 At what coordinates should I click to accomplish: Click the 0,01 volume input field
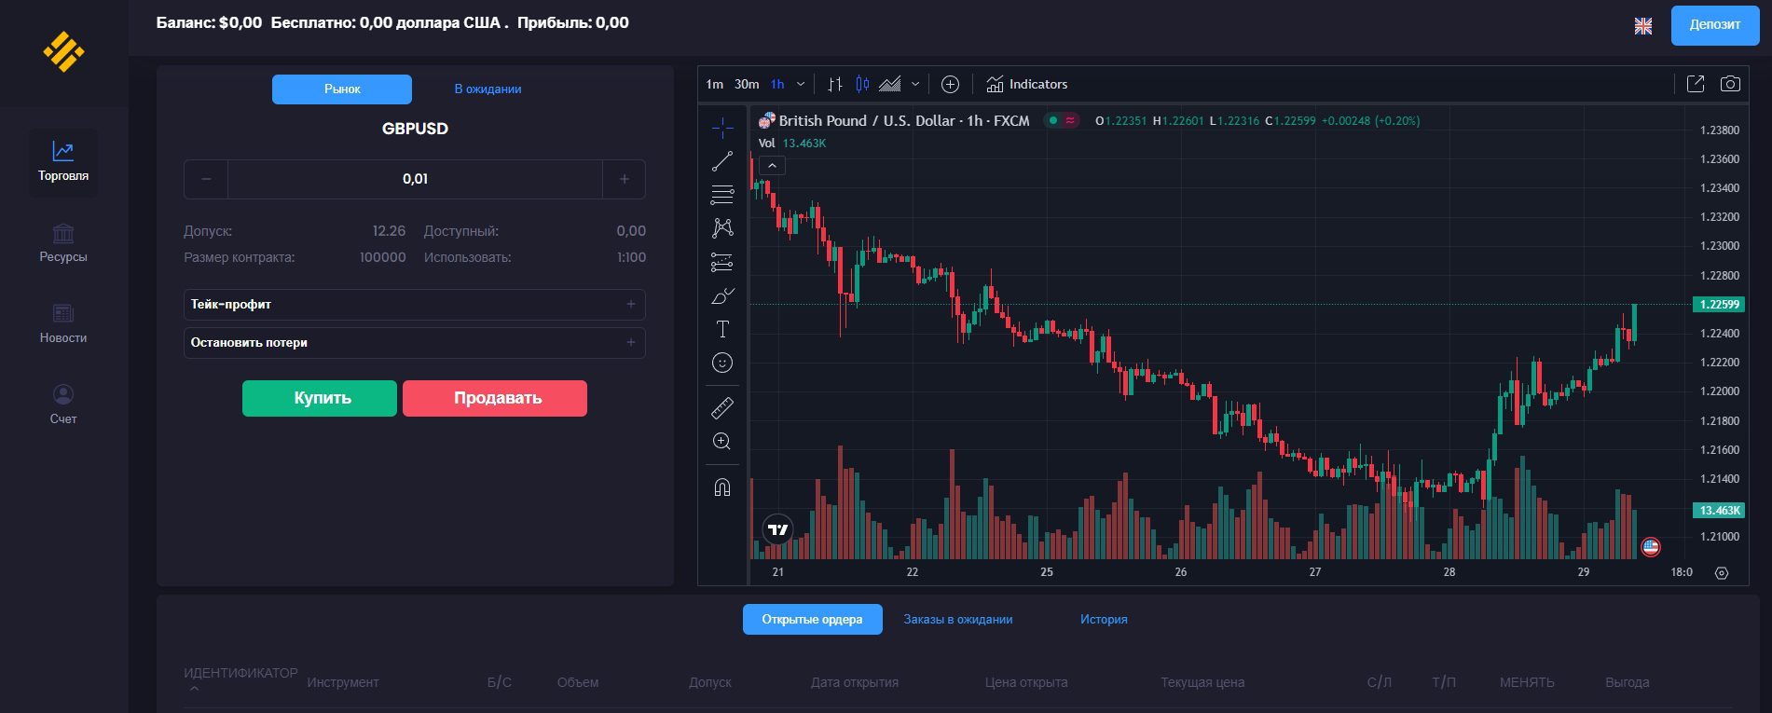pos(415,179)
